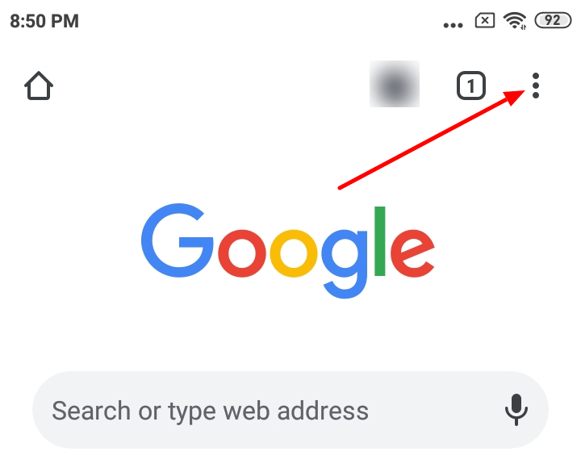This screenshot has height=472, width=581.
Task: Tap the blurred profile avatar
Action: tap(395, 84)
